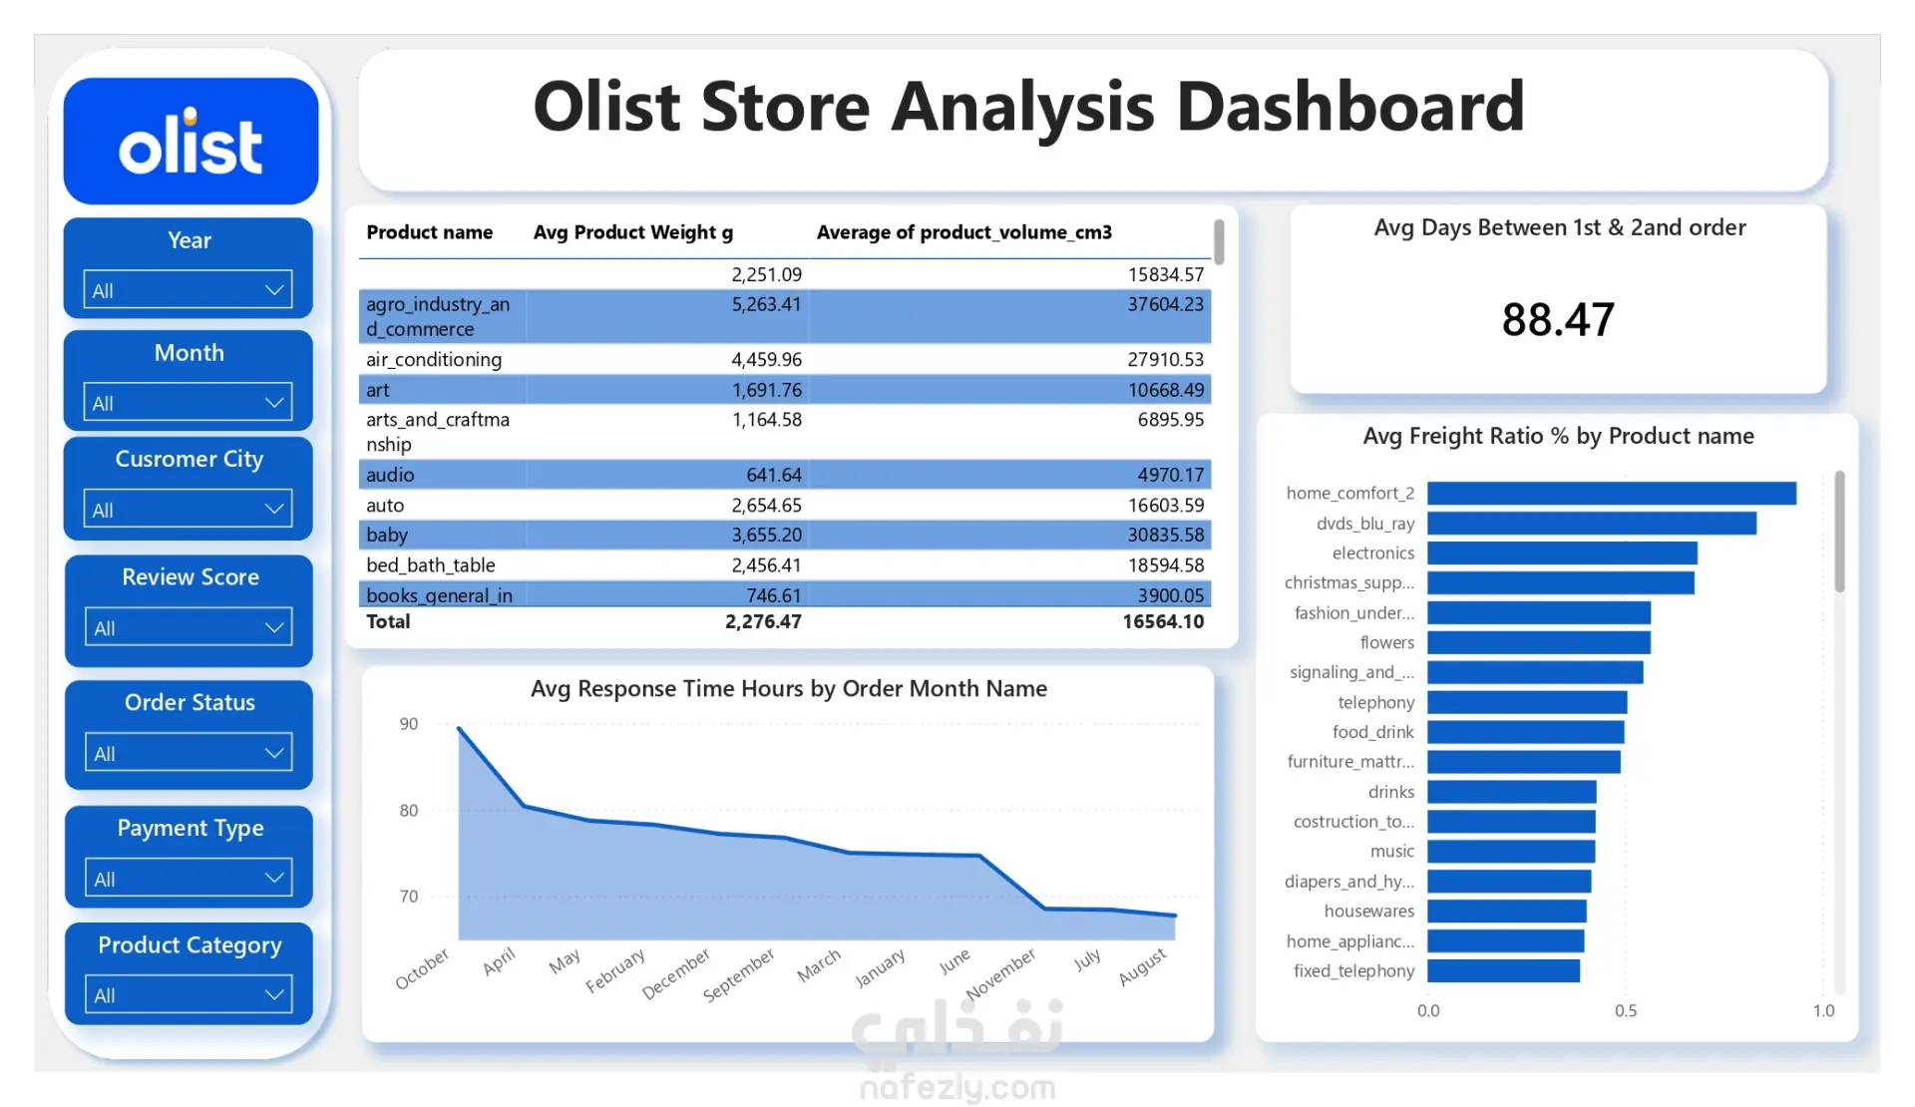Click the October point on line chart
Screen dimensions: 1915x1107
pyautogui.click(x=459, y=729)
